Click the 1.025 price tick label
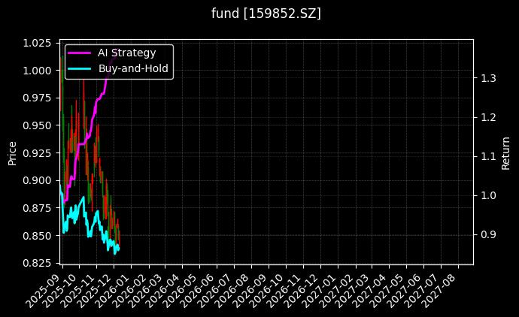The image size is (519, 317). coord(38,43)
